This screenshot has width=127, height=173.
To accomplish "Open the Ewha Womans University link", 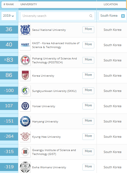I will [49, 167].
